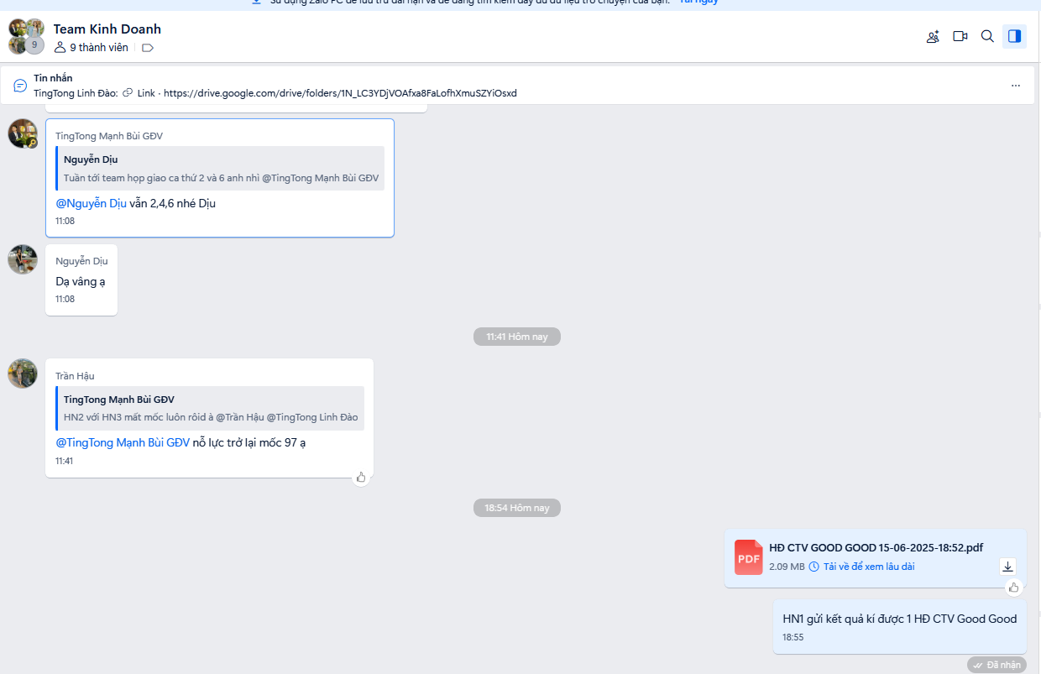The image size is (1041, 674).
Task: Toggle the conversation info side panel
Action: [1014, 36]
